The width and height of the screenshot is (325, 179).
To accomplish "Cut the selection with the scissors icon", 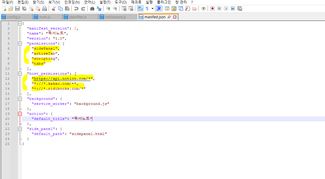I will (54, 9).
